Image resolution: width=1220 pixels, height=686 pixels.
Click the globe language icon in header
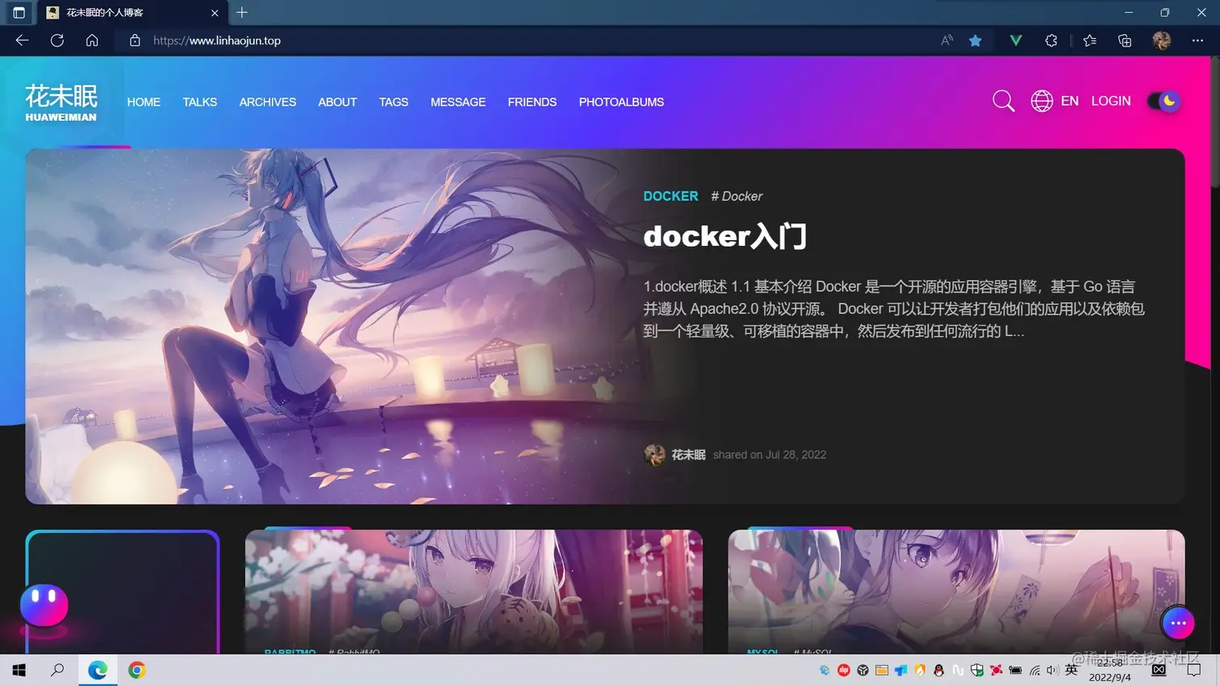click(1042, 101)
